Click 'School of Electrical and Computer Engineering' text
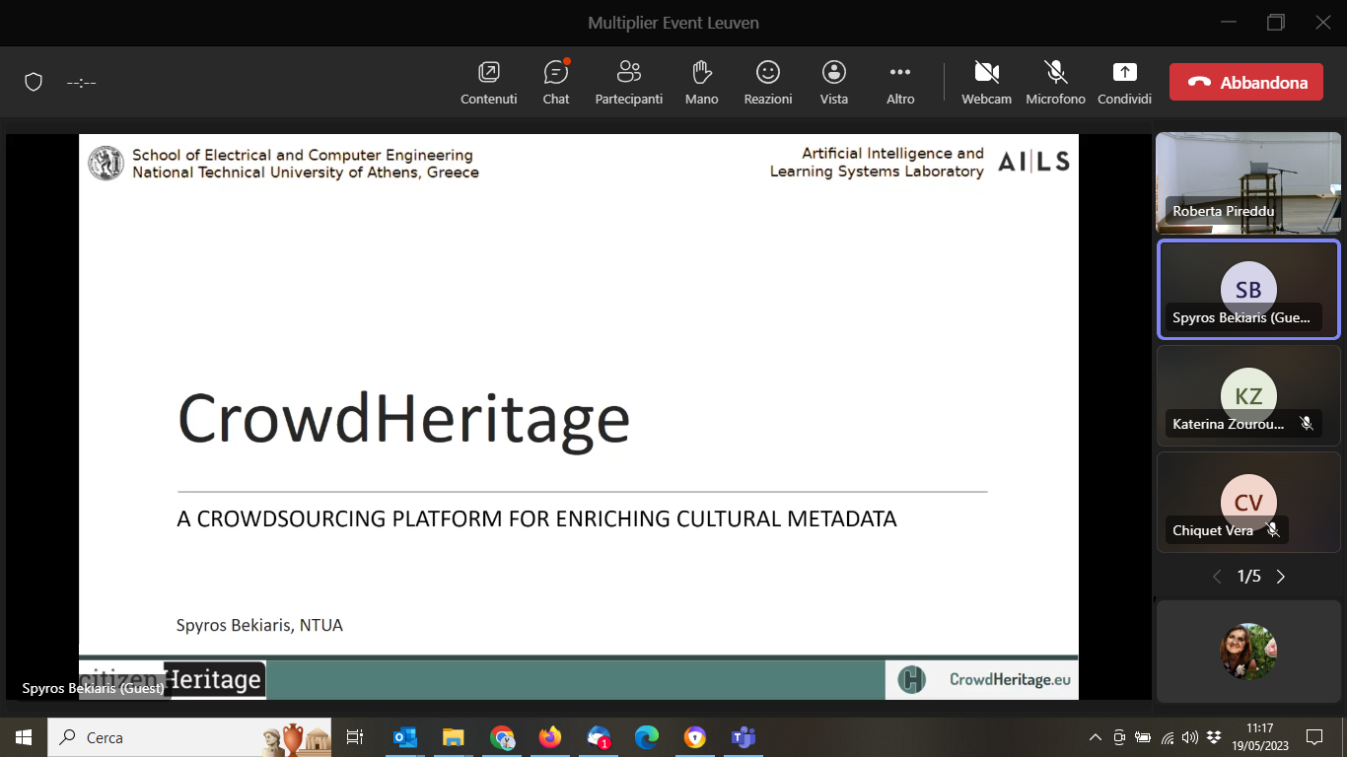1347x757 pixels. click(303, 155)
